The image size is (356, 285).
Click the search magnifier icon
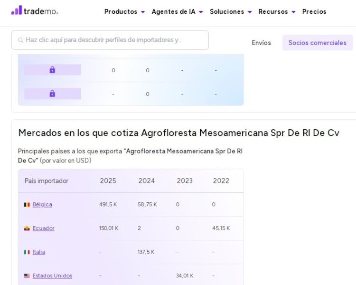(20, 40)
